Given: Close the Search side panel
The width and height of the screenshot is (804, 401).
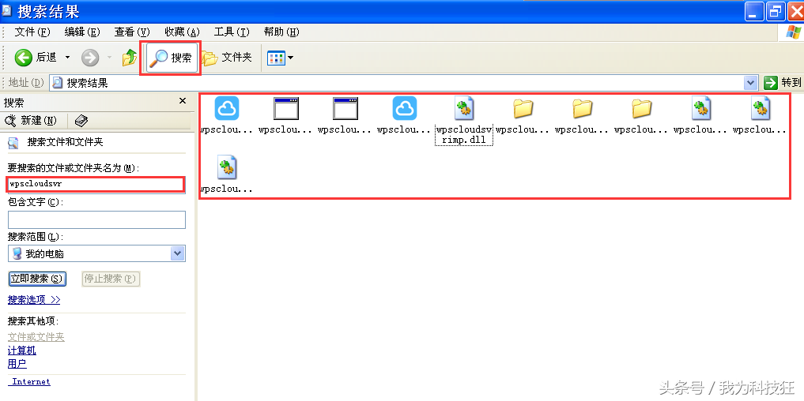Looking at the screenshot, I should coord(182,101).
